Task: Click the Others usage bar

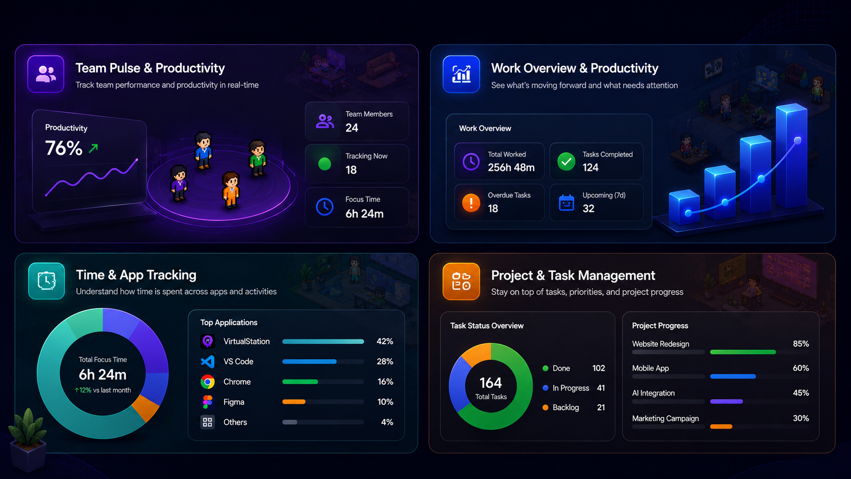Action: click(x=323, y=422)
